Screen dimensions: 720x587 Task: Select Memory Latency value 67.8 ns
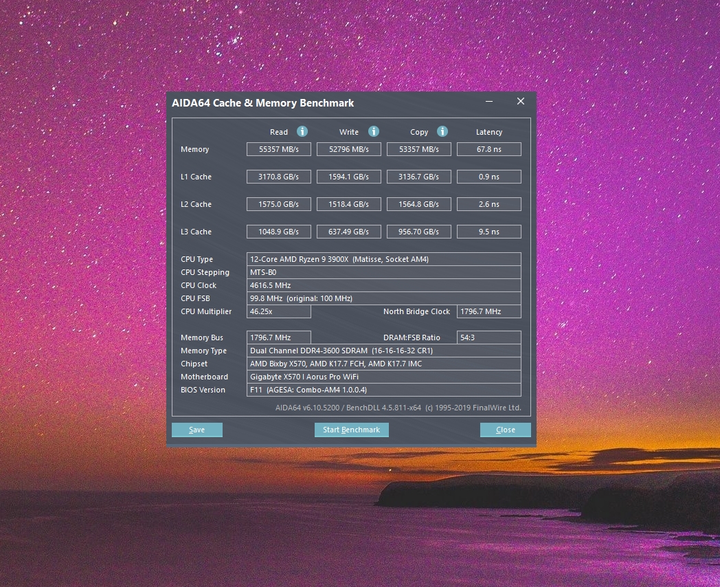pyautogui.click(x=489, y=149)
